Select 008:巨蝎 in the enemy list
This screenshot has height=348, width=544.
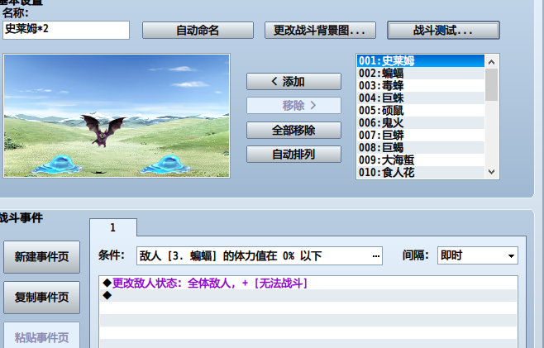tap(421, 147)
